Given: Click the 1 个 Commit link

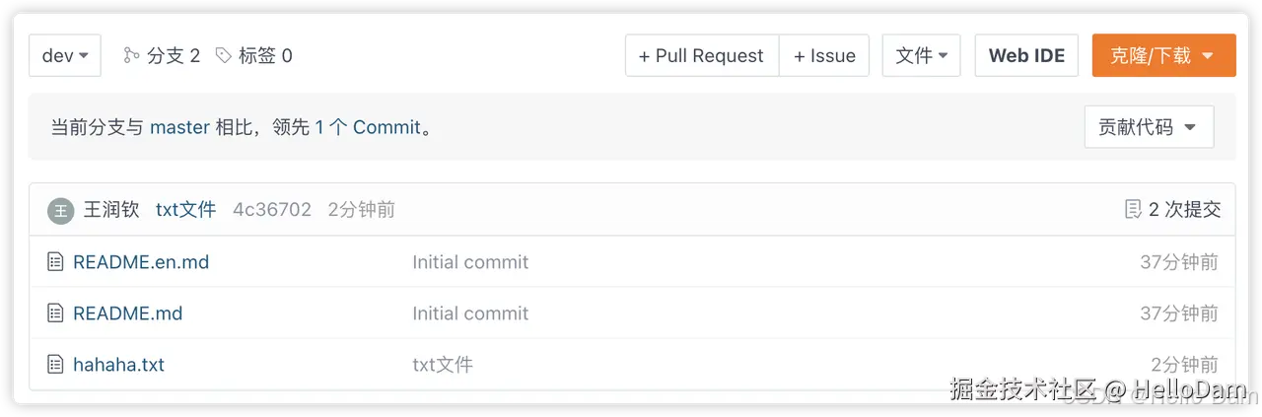Looking at the screenshot, I should point(368,127).
